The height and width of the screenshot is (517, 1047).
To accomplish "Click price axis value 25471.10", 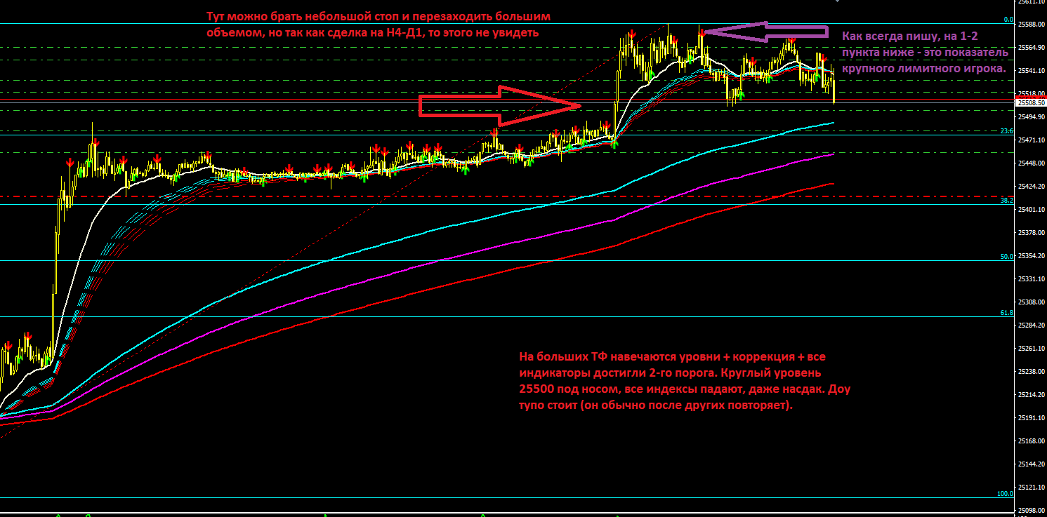I will click(1030, 140).
